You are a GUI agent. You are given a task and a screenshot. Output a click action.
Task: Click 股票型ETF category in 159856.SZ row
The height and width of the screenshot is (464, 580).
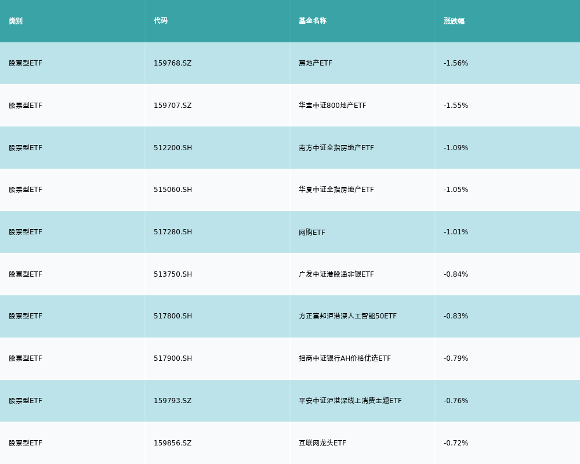point(26,443)
